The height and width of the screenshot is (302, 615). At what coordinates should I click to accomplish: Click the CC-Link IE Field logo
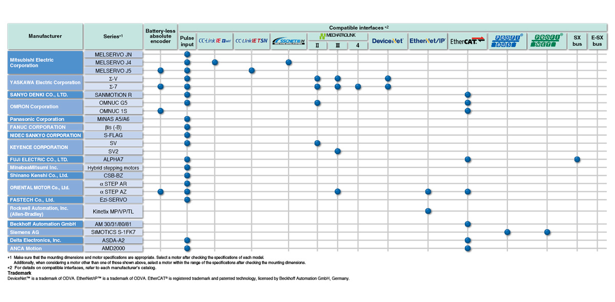coord(215,40)
